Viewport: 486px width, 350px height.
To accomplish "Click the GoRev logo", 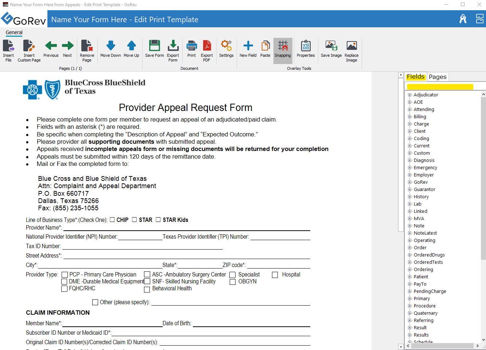I will tap(23, 19).
